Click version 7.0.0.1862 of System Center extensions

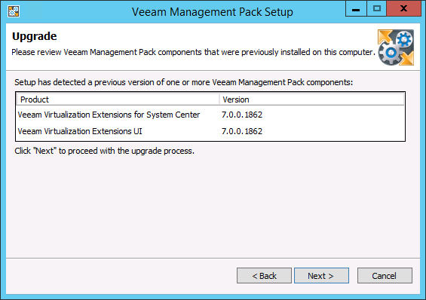(x=242, y=115)
